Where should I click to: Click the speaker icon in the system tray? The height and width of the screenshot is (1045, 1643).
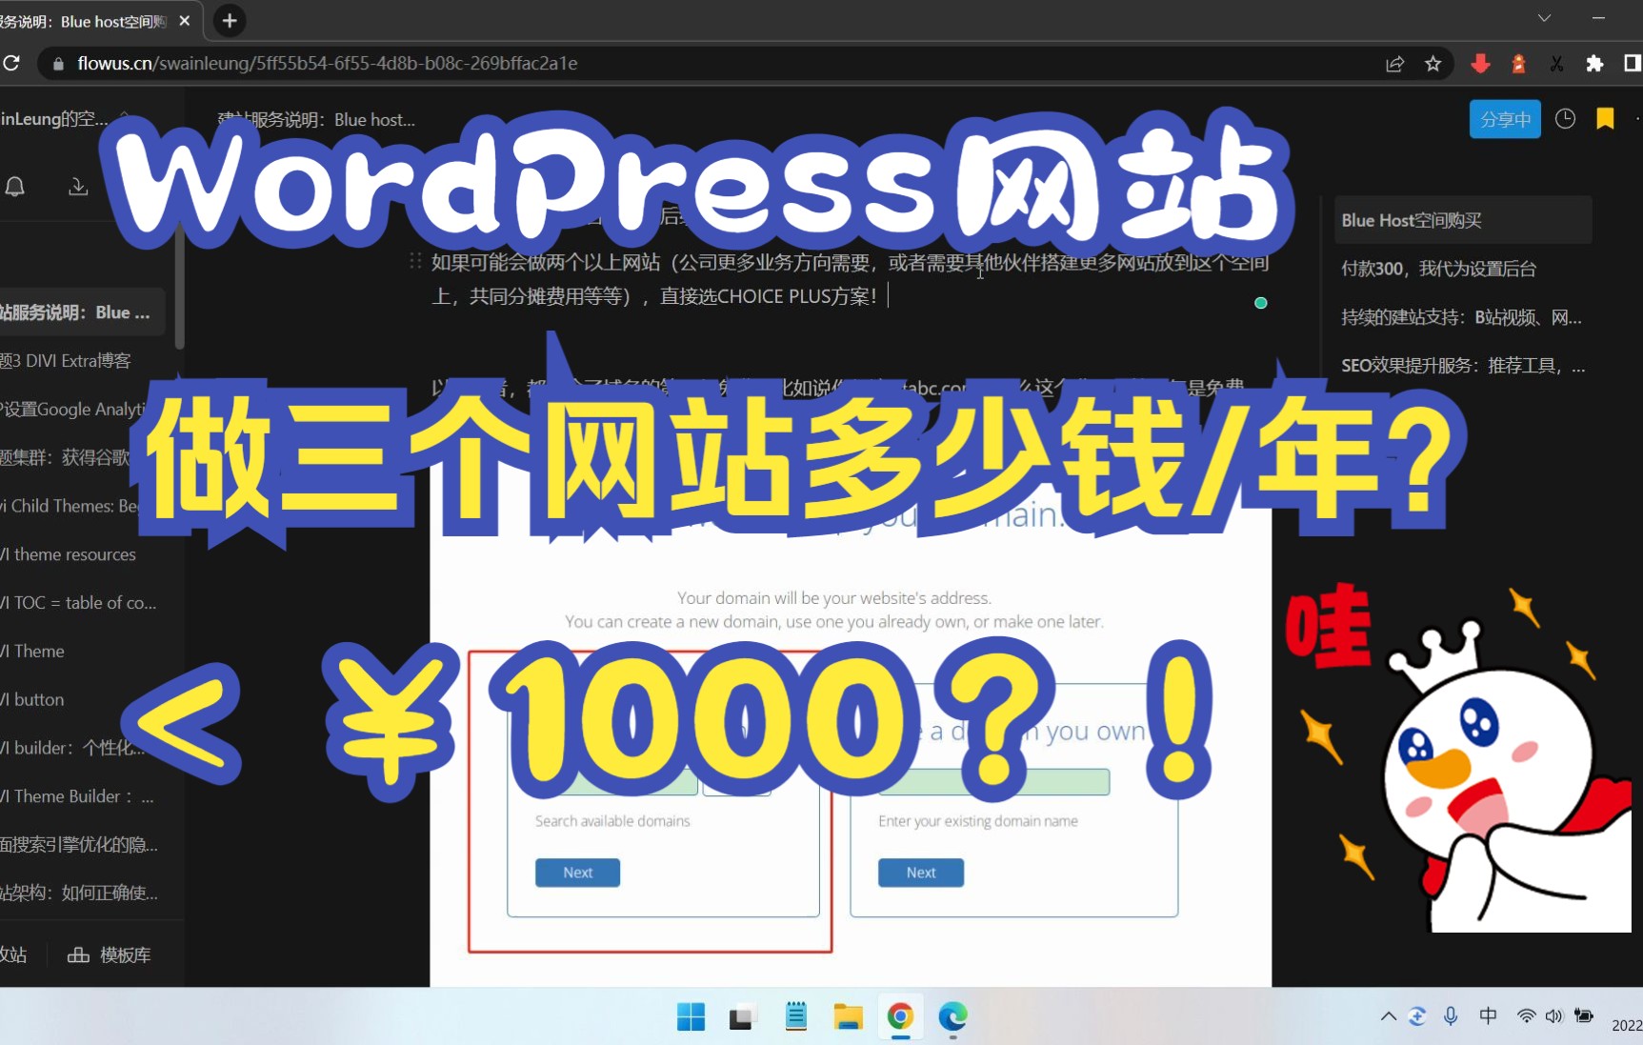(1553, 1016)
